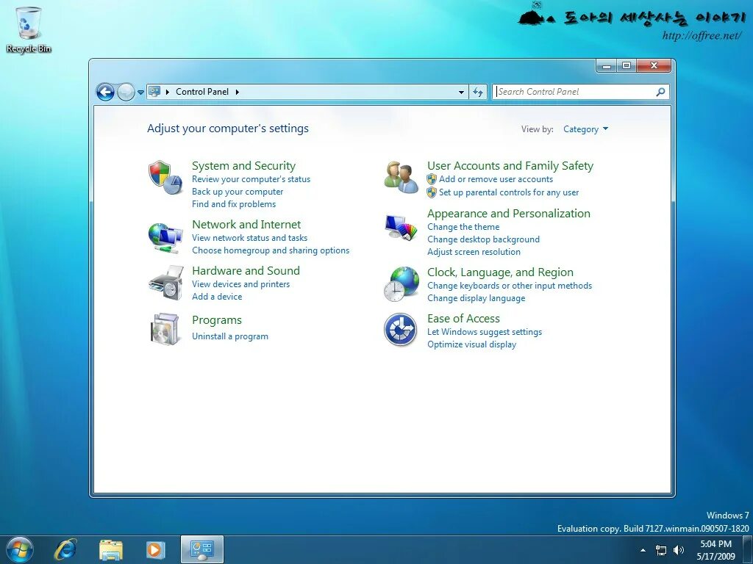Viewport: 753px width, 564px height.
Task: Click Change desktop background
Action: tap(484, 239)
